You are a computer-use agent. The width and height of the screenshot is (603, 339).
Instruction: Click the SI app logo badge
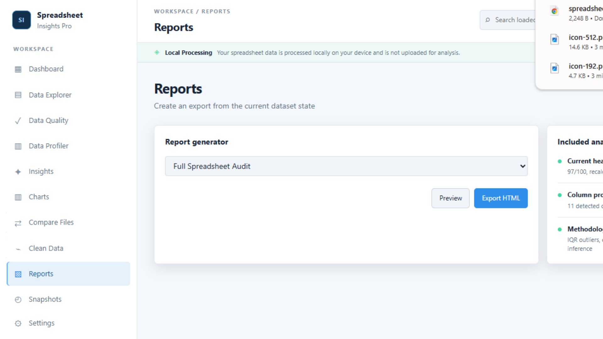[21, 20]
